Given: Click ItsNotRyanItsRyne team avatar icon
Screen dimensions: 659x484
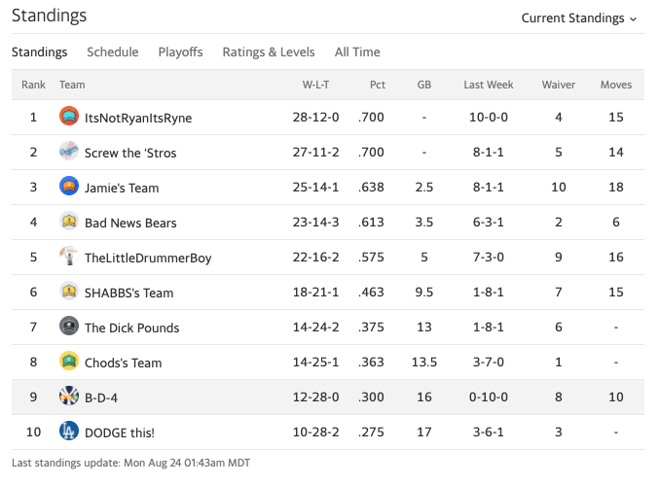Looking at the screenshot, I should click(68, 117).
